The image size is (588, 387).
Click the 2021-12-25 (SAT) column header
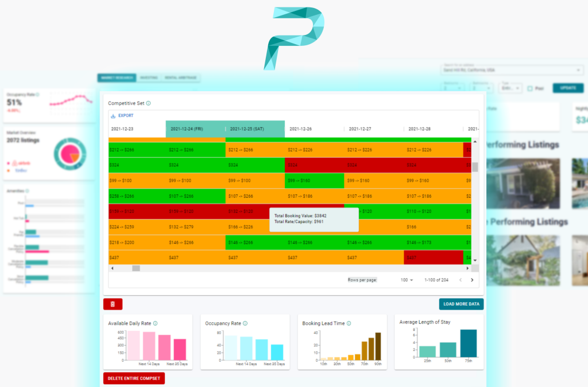[x=255, y=129]
